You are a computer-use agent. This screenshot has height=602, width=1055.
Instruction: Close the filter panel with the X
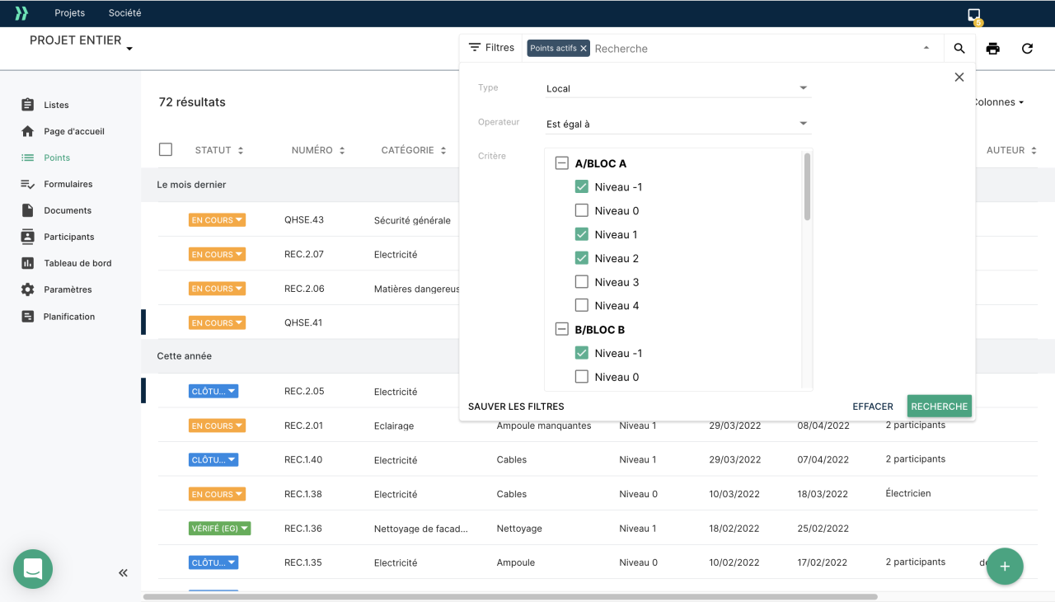(959, 77)
